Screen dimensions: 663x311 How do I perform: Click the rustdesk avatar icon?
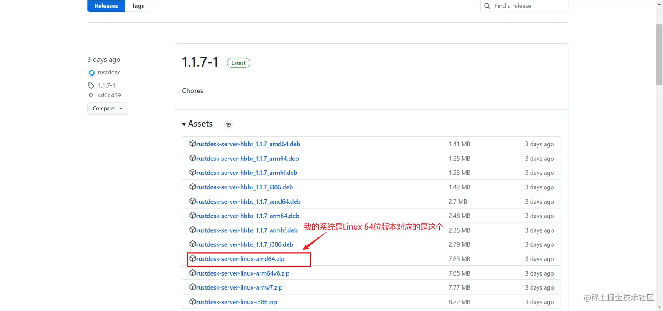click(x=91, y=73)
